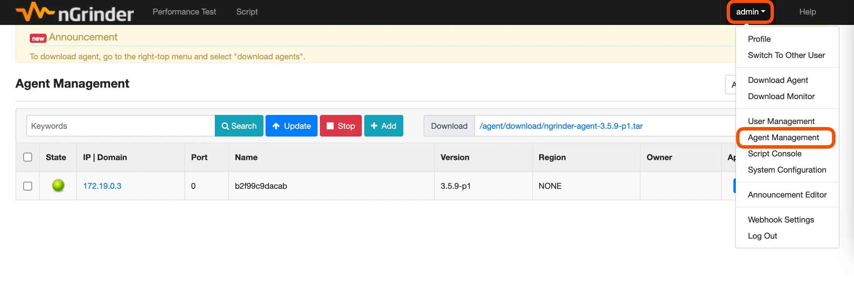Check the box for agent 172.19.0.3

coord(28,186)
